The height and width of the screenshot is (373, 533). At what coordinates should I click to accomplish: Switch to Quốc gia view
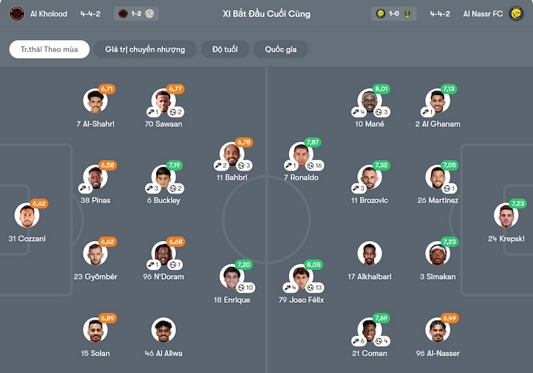pos(282,49)
